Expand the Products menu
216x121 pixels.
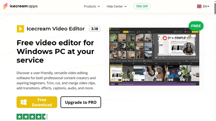(x=92, y=6)
